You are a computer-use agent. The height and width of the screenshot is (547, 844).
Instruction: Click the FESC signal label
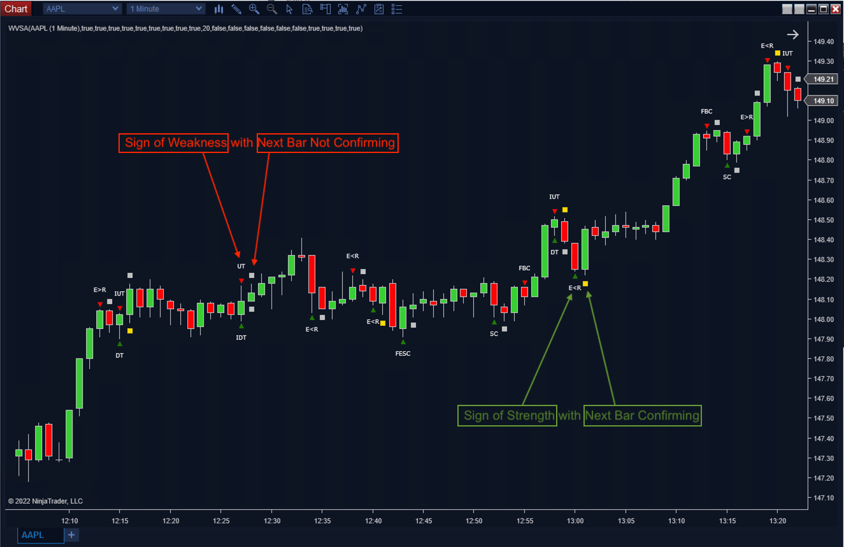403,353
